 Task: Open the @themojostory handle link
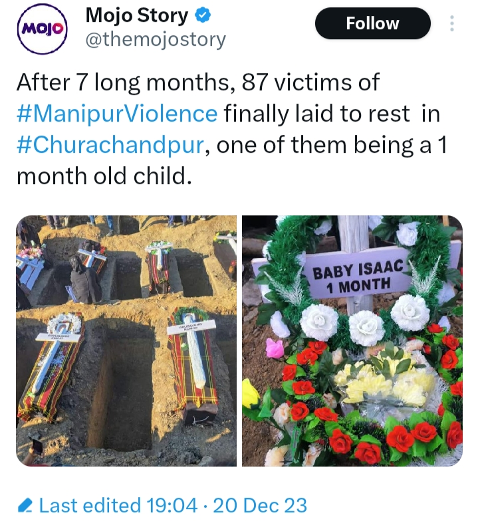pos(156,39)
